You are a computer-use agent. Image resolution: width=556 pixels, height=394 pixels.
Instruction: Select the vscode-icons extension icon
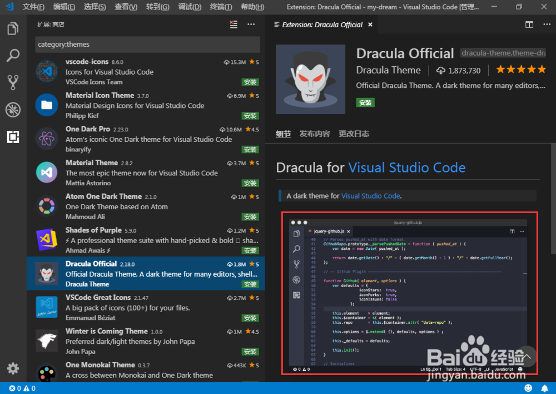pyautogui.click(x=47, y=71)
